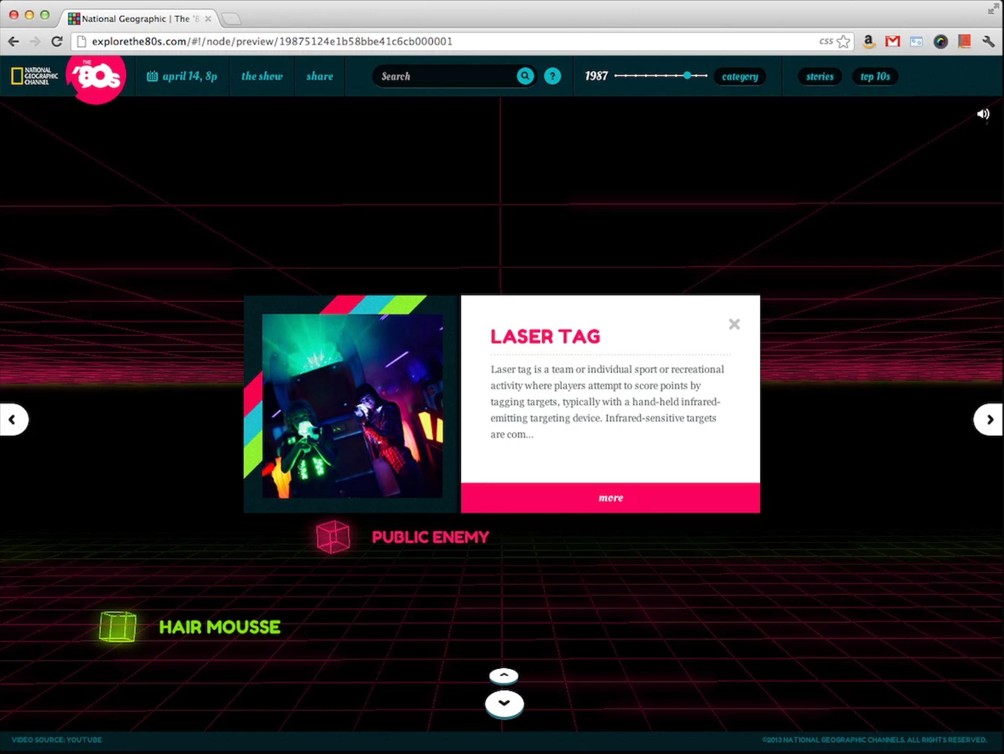This screenshot has width=1004, height=754.
Task: Click the pink 'more' button
Action: [610, 497]
